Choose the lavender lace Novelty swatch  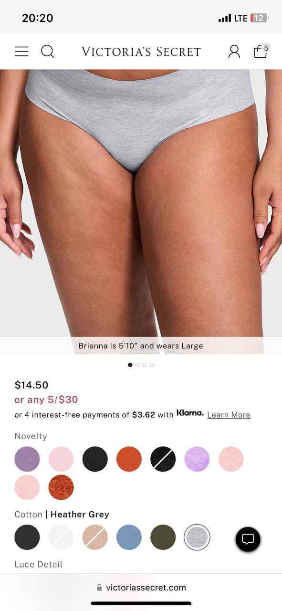(x=197, y=459)
